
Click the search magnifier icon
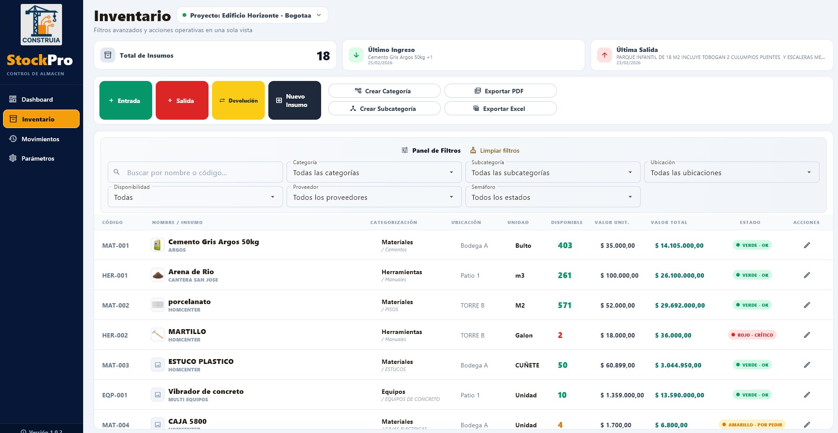click(117, 172)
